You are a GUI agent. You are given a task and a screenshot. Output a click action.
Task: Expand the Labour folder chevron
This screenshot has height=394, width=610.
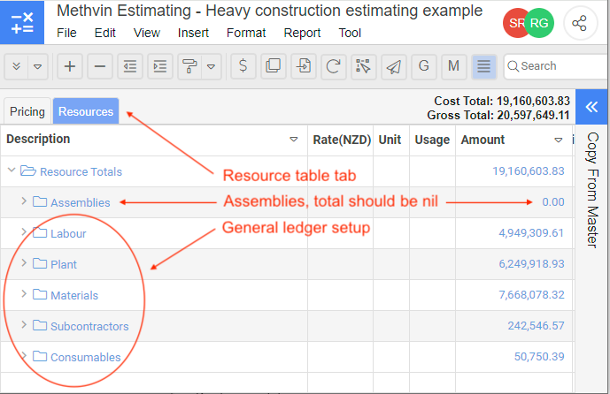coord(24,232)
